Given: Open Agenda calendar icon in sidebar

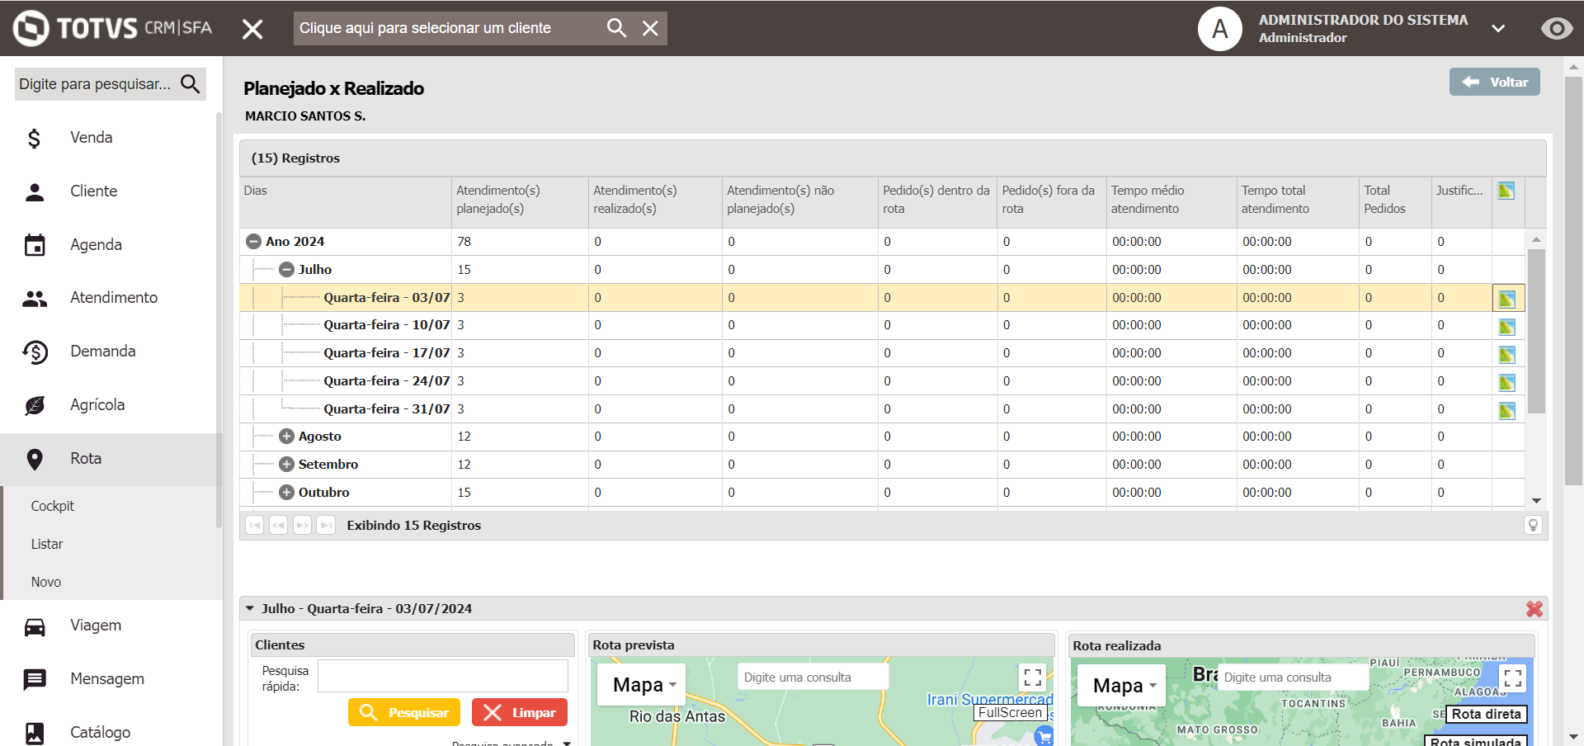Looking at the screenshot, I should tap(35, 245).
